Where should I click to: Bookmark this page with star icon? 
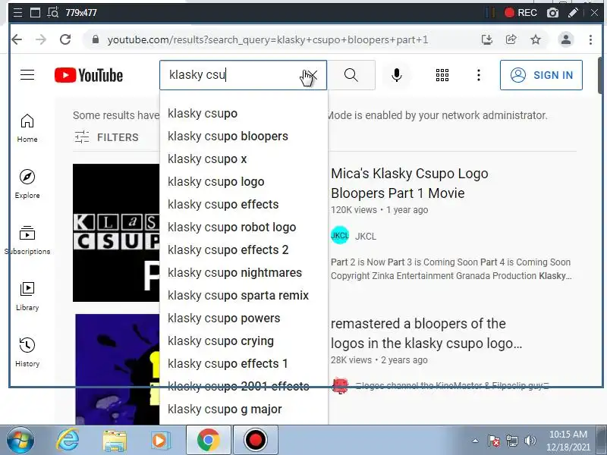coord(536,39)
